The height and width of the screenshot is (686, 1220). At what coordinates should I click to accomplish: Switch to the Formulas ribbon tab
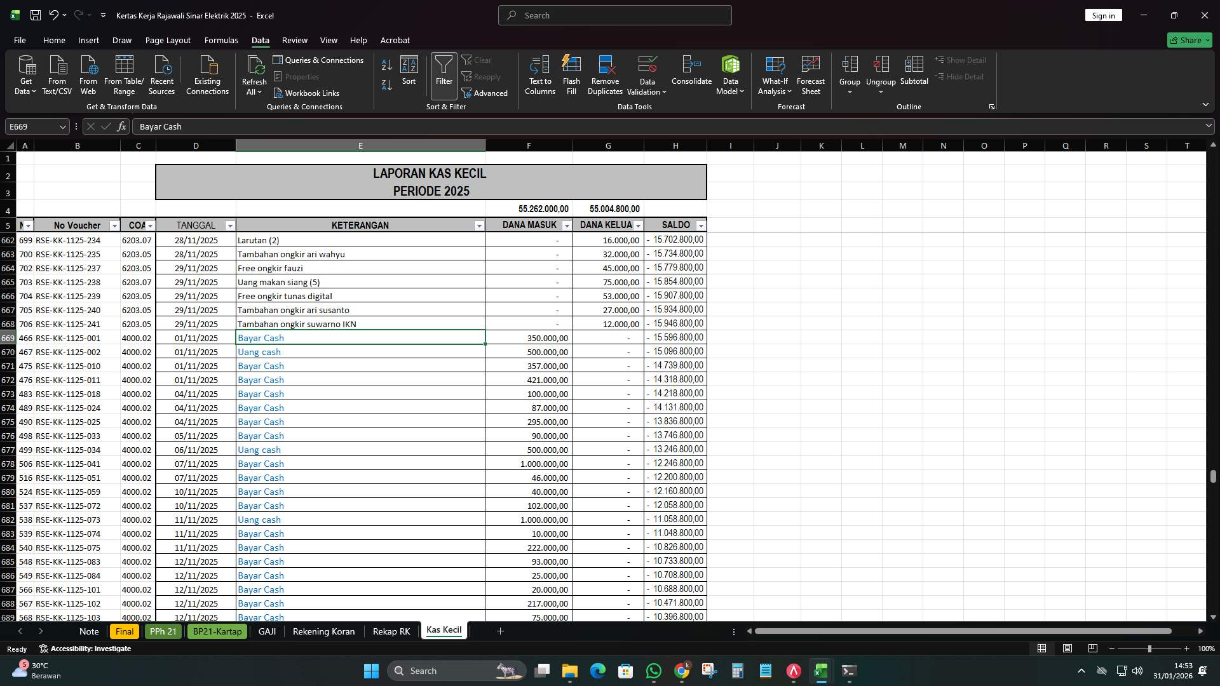point(220,40)
